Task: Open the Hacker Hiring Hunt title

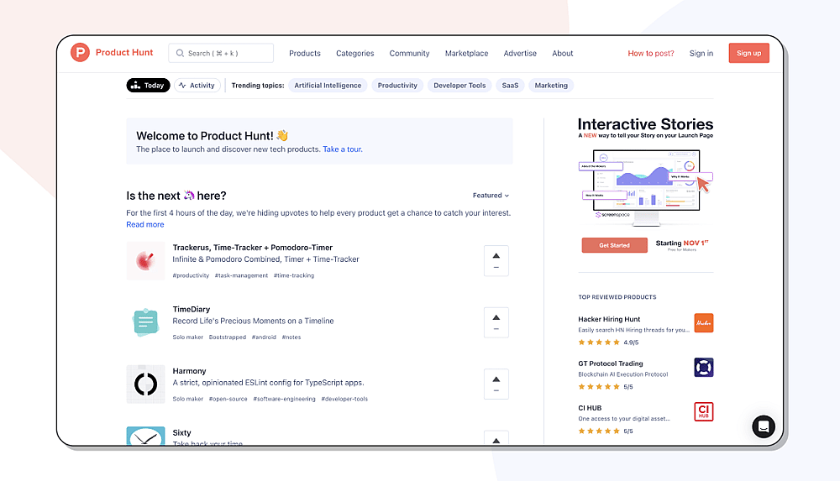Action: pos(609,319)
